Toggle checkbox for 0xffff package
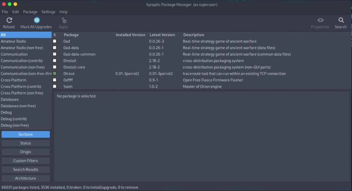Image resolution: width=352 pixels, height=191 pixels. point(55,80)
